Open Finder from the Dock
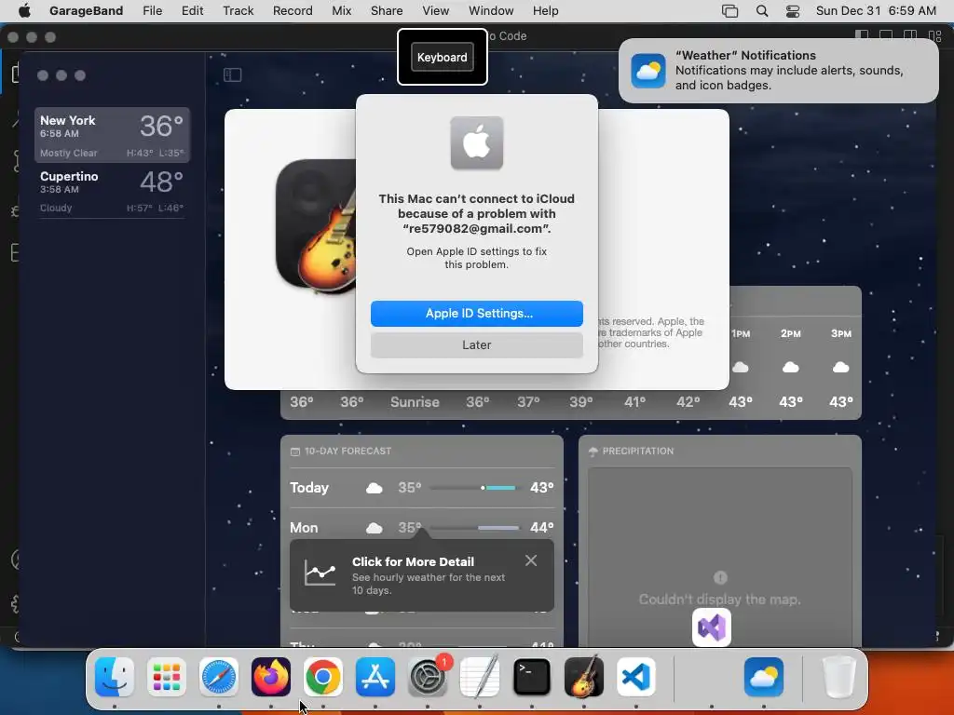 pyautogui.click(x=115, y=677)
